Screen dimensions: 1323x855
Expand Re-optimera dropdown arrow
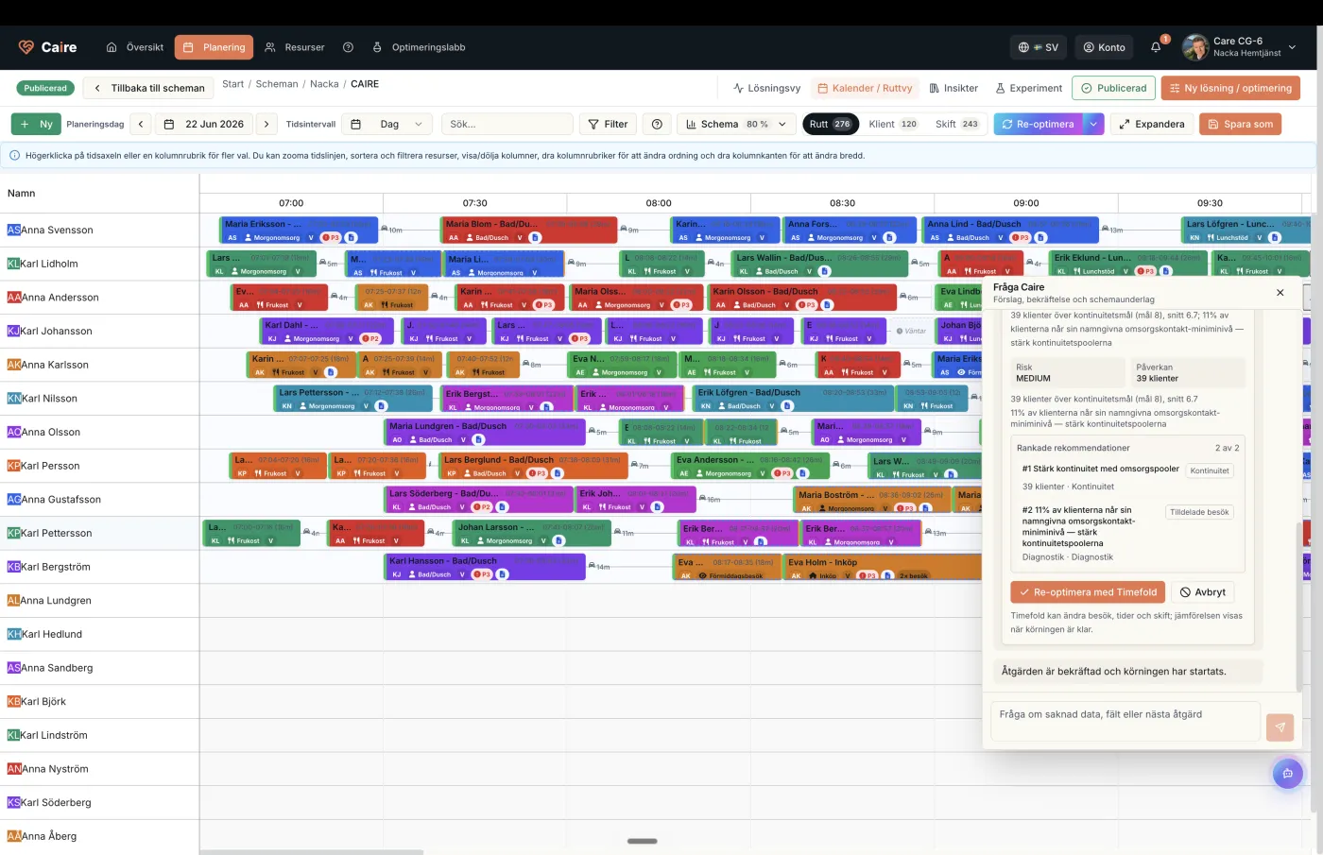tap(1093, 124)
